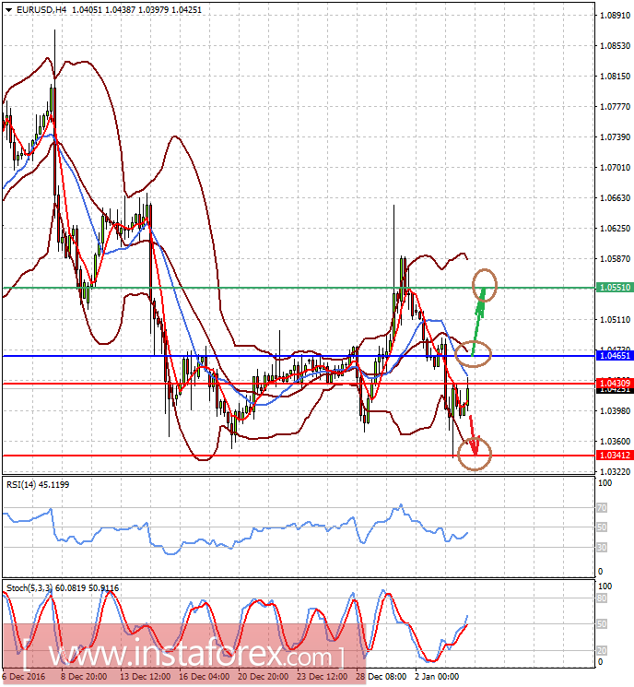Click the 1.05870 price scale value
Screen dimensions: 634x687
click(616, 259)
